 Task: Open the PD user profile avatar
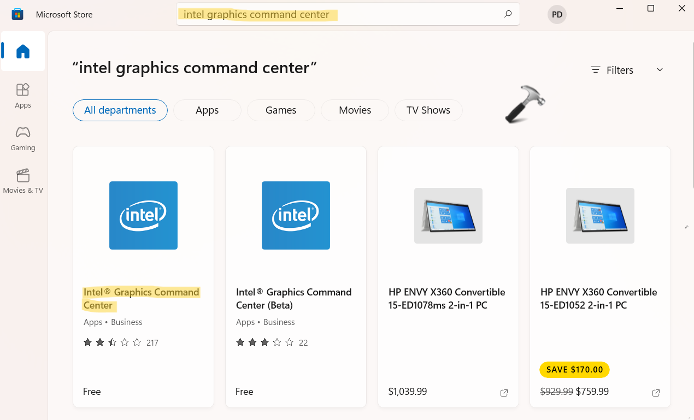pyautogui.click(x=557, y=15)
